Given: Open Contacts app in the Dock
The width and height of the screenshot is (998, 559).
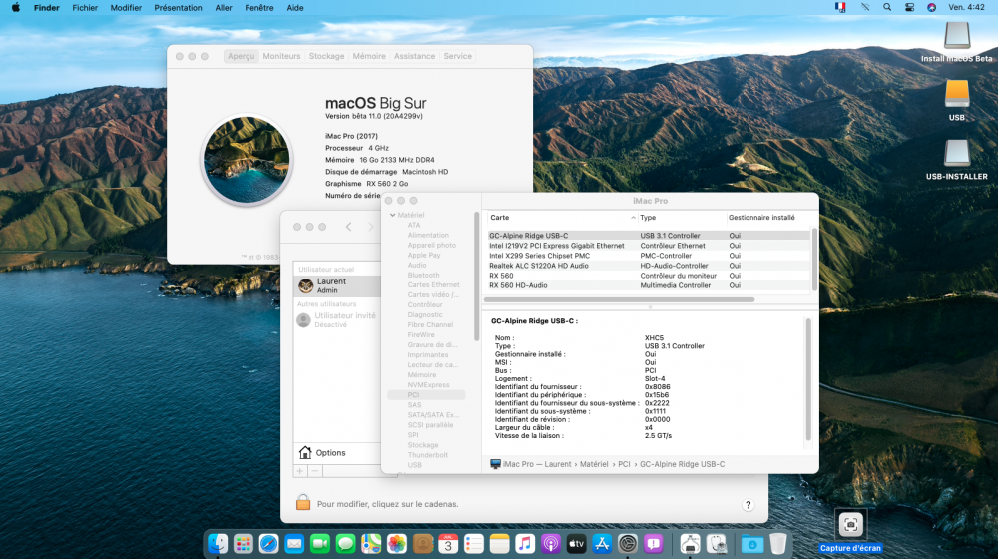Looking at the screenshot, I should (x=422, y=544).
